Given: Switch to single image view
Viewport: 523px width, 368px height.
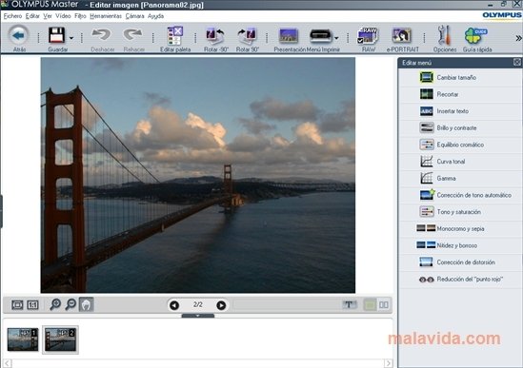Looking at the screenshot, I should [370, 304].
